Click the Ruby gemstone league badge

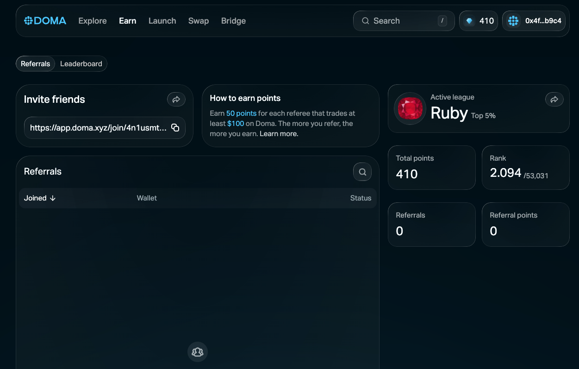[x=410, y=108]
